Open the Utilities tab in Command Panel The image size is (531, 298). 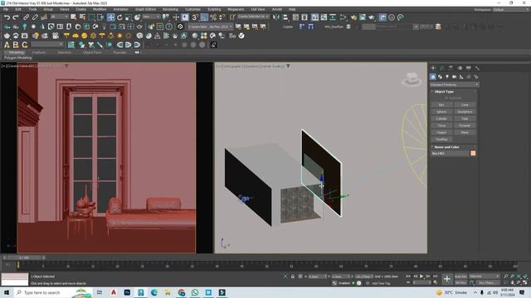click(x=477, y=68)
